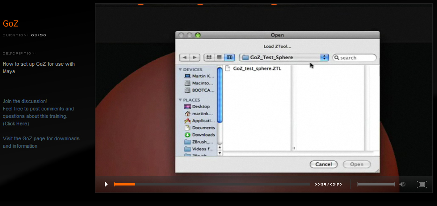Open martink... home folder in sidebar
The width and height of the screenshot is (437, 206).
199,114
